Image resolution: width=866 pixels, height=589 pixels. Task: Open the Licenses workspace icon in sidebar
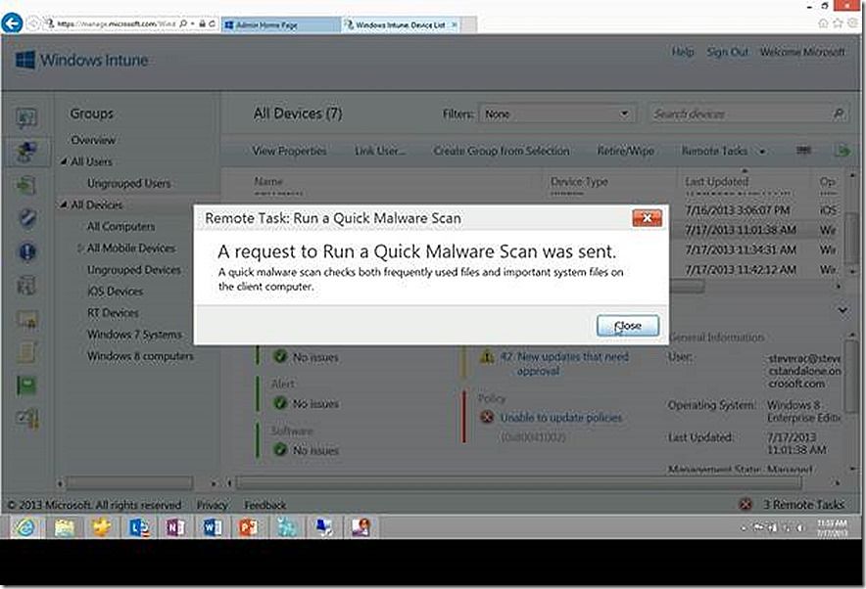click(26, 319)
